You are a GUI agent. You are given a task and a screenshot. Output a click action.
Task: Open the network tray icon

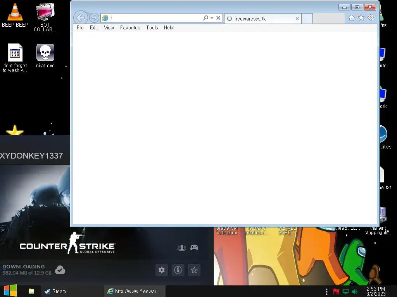(345, 292)
